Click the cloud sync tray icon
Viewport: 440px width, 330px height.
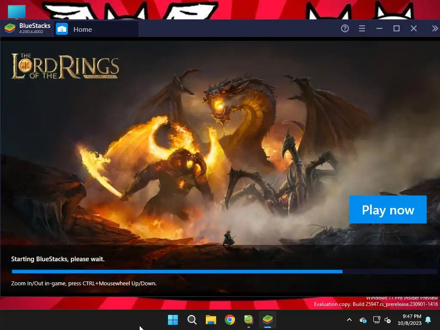pyautogui.click(x=363, y=320)
